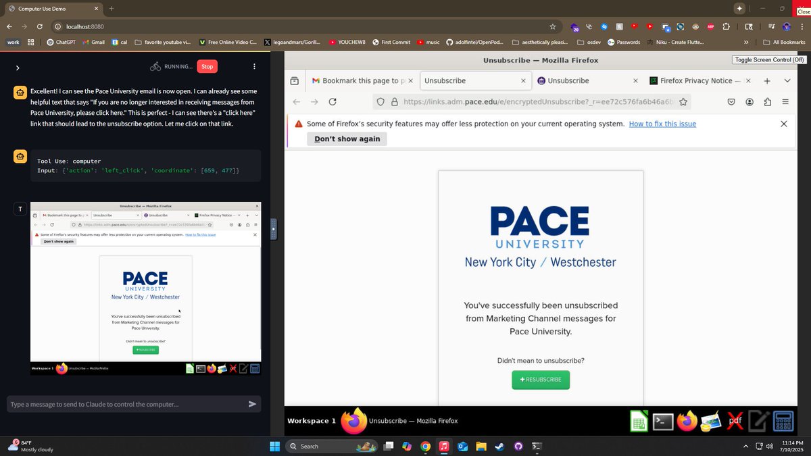Open the Firefox hamburger application menu
The width and height of the screenshot is (811, 456).
point(785,102)
